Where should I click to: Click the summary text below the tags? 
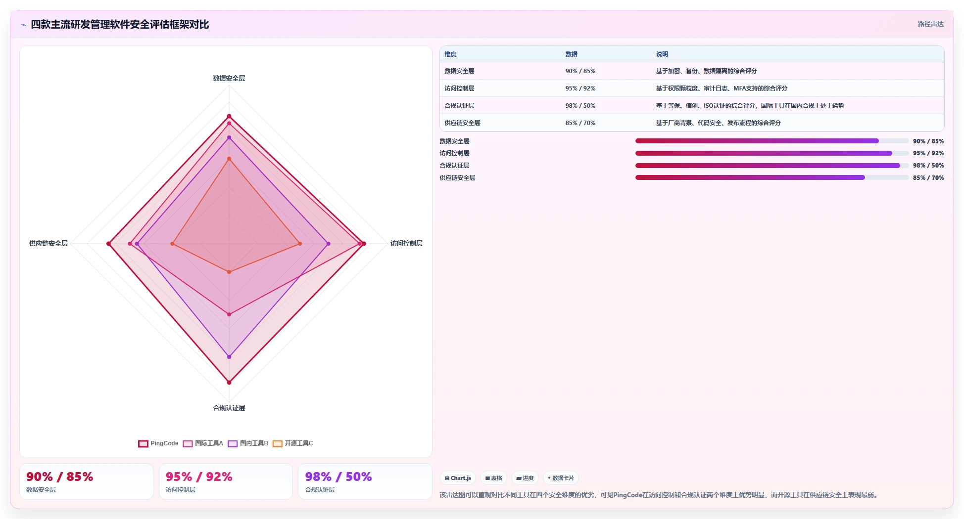pyautogui.click(x=660, y=495)
